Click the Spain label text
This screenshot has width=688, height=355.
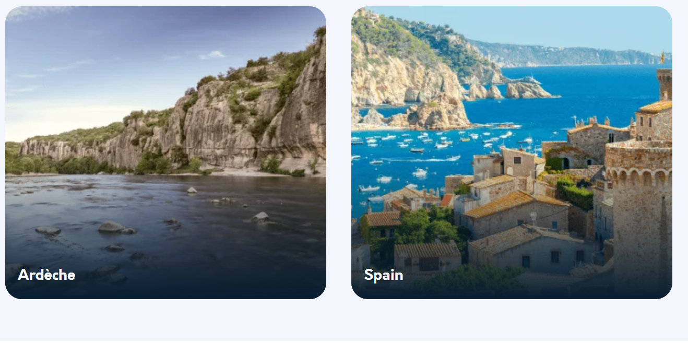(x=384, y=275)
